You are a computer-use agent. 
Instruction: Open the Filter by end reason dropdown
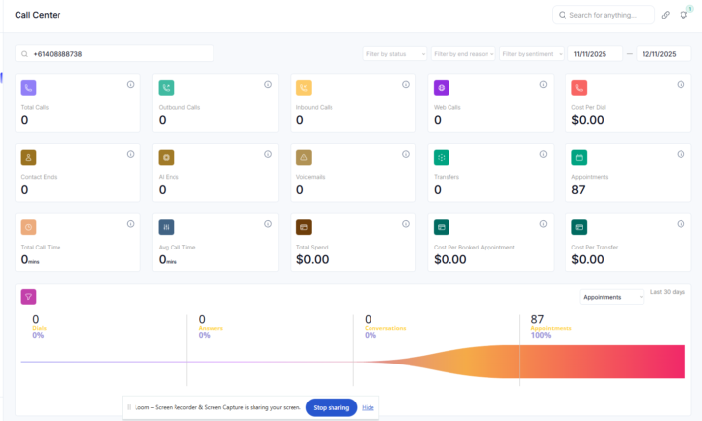click(x=463, y=54)
